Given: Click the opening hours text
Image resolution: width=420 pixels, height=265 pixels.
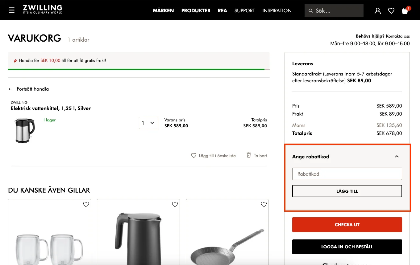Looking at the screenshot, I should click(x=370, y=44).
